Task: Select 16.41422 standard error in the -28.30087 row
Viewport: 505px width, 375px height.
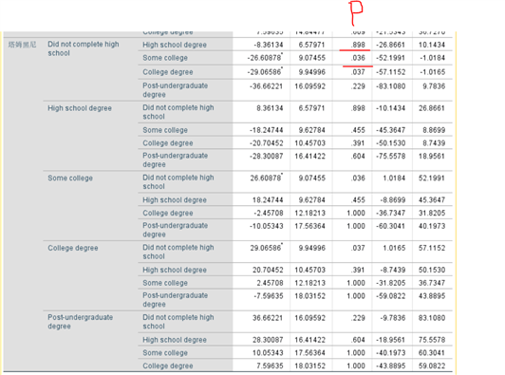Action: (x=309, y=157)
